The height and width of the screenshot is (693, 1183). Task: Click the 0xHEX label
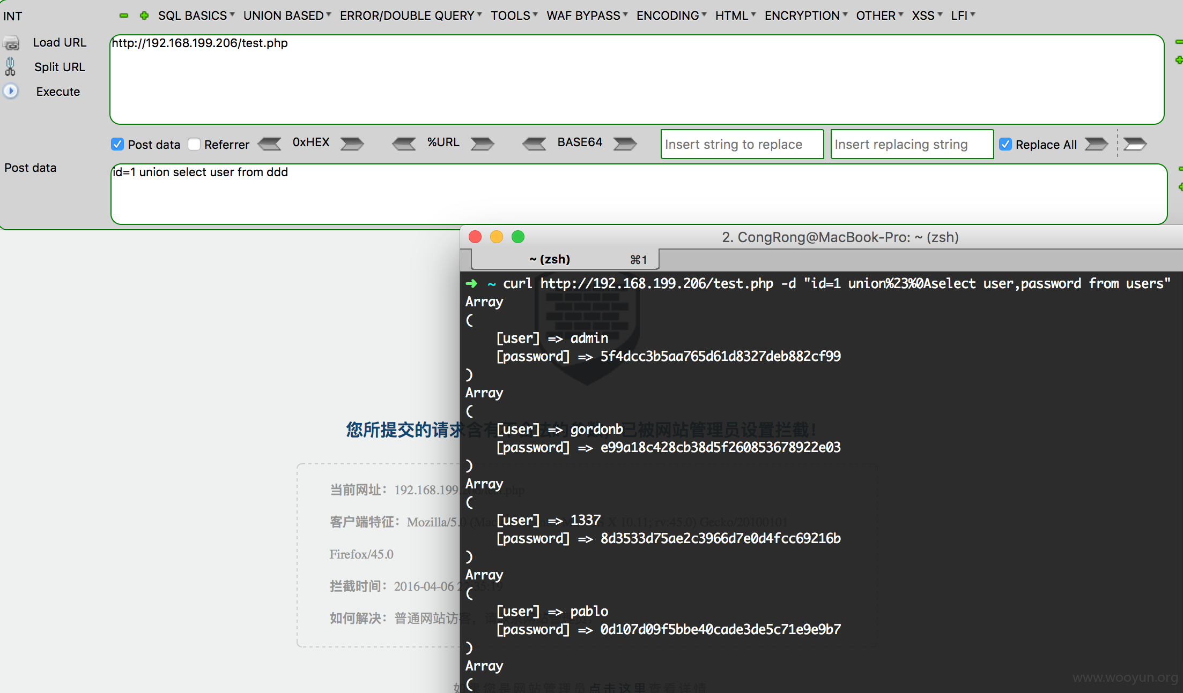pos(311,142)
